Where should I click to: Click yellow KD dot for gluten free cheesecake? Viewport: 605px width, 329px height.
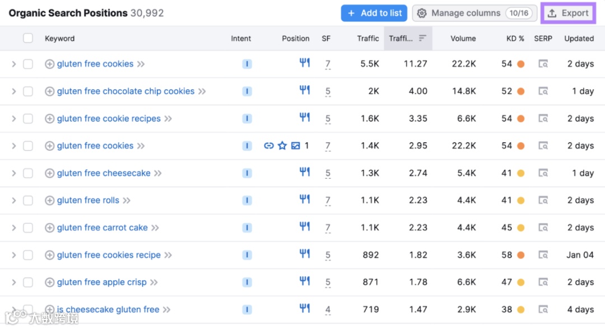click(x=521, y=173)
